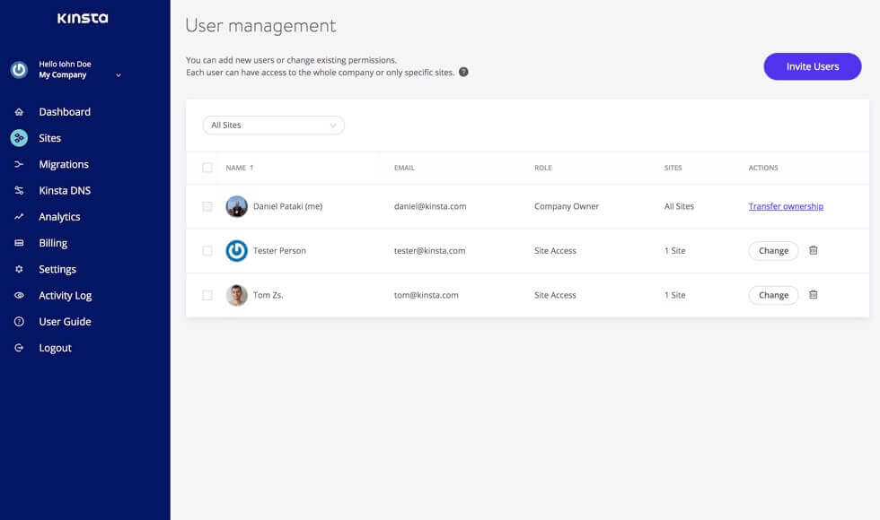880x520 pixels.
Task: Open the Sites section from sidebar
Action: tap(49, 137)
